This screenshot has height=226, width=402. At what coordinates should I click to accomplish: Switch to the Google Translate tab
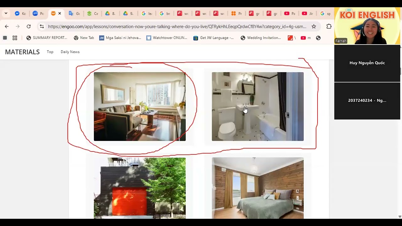coord(74,13)
